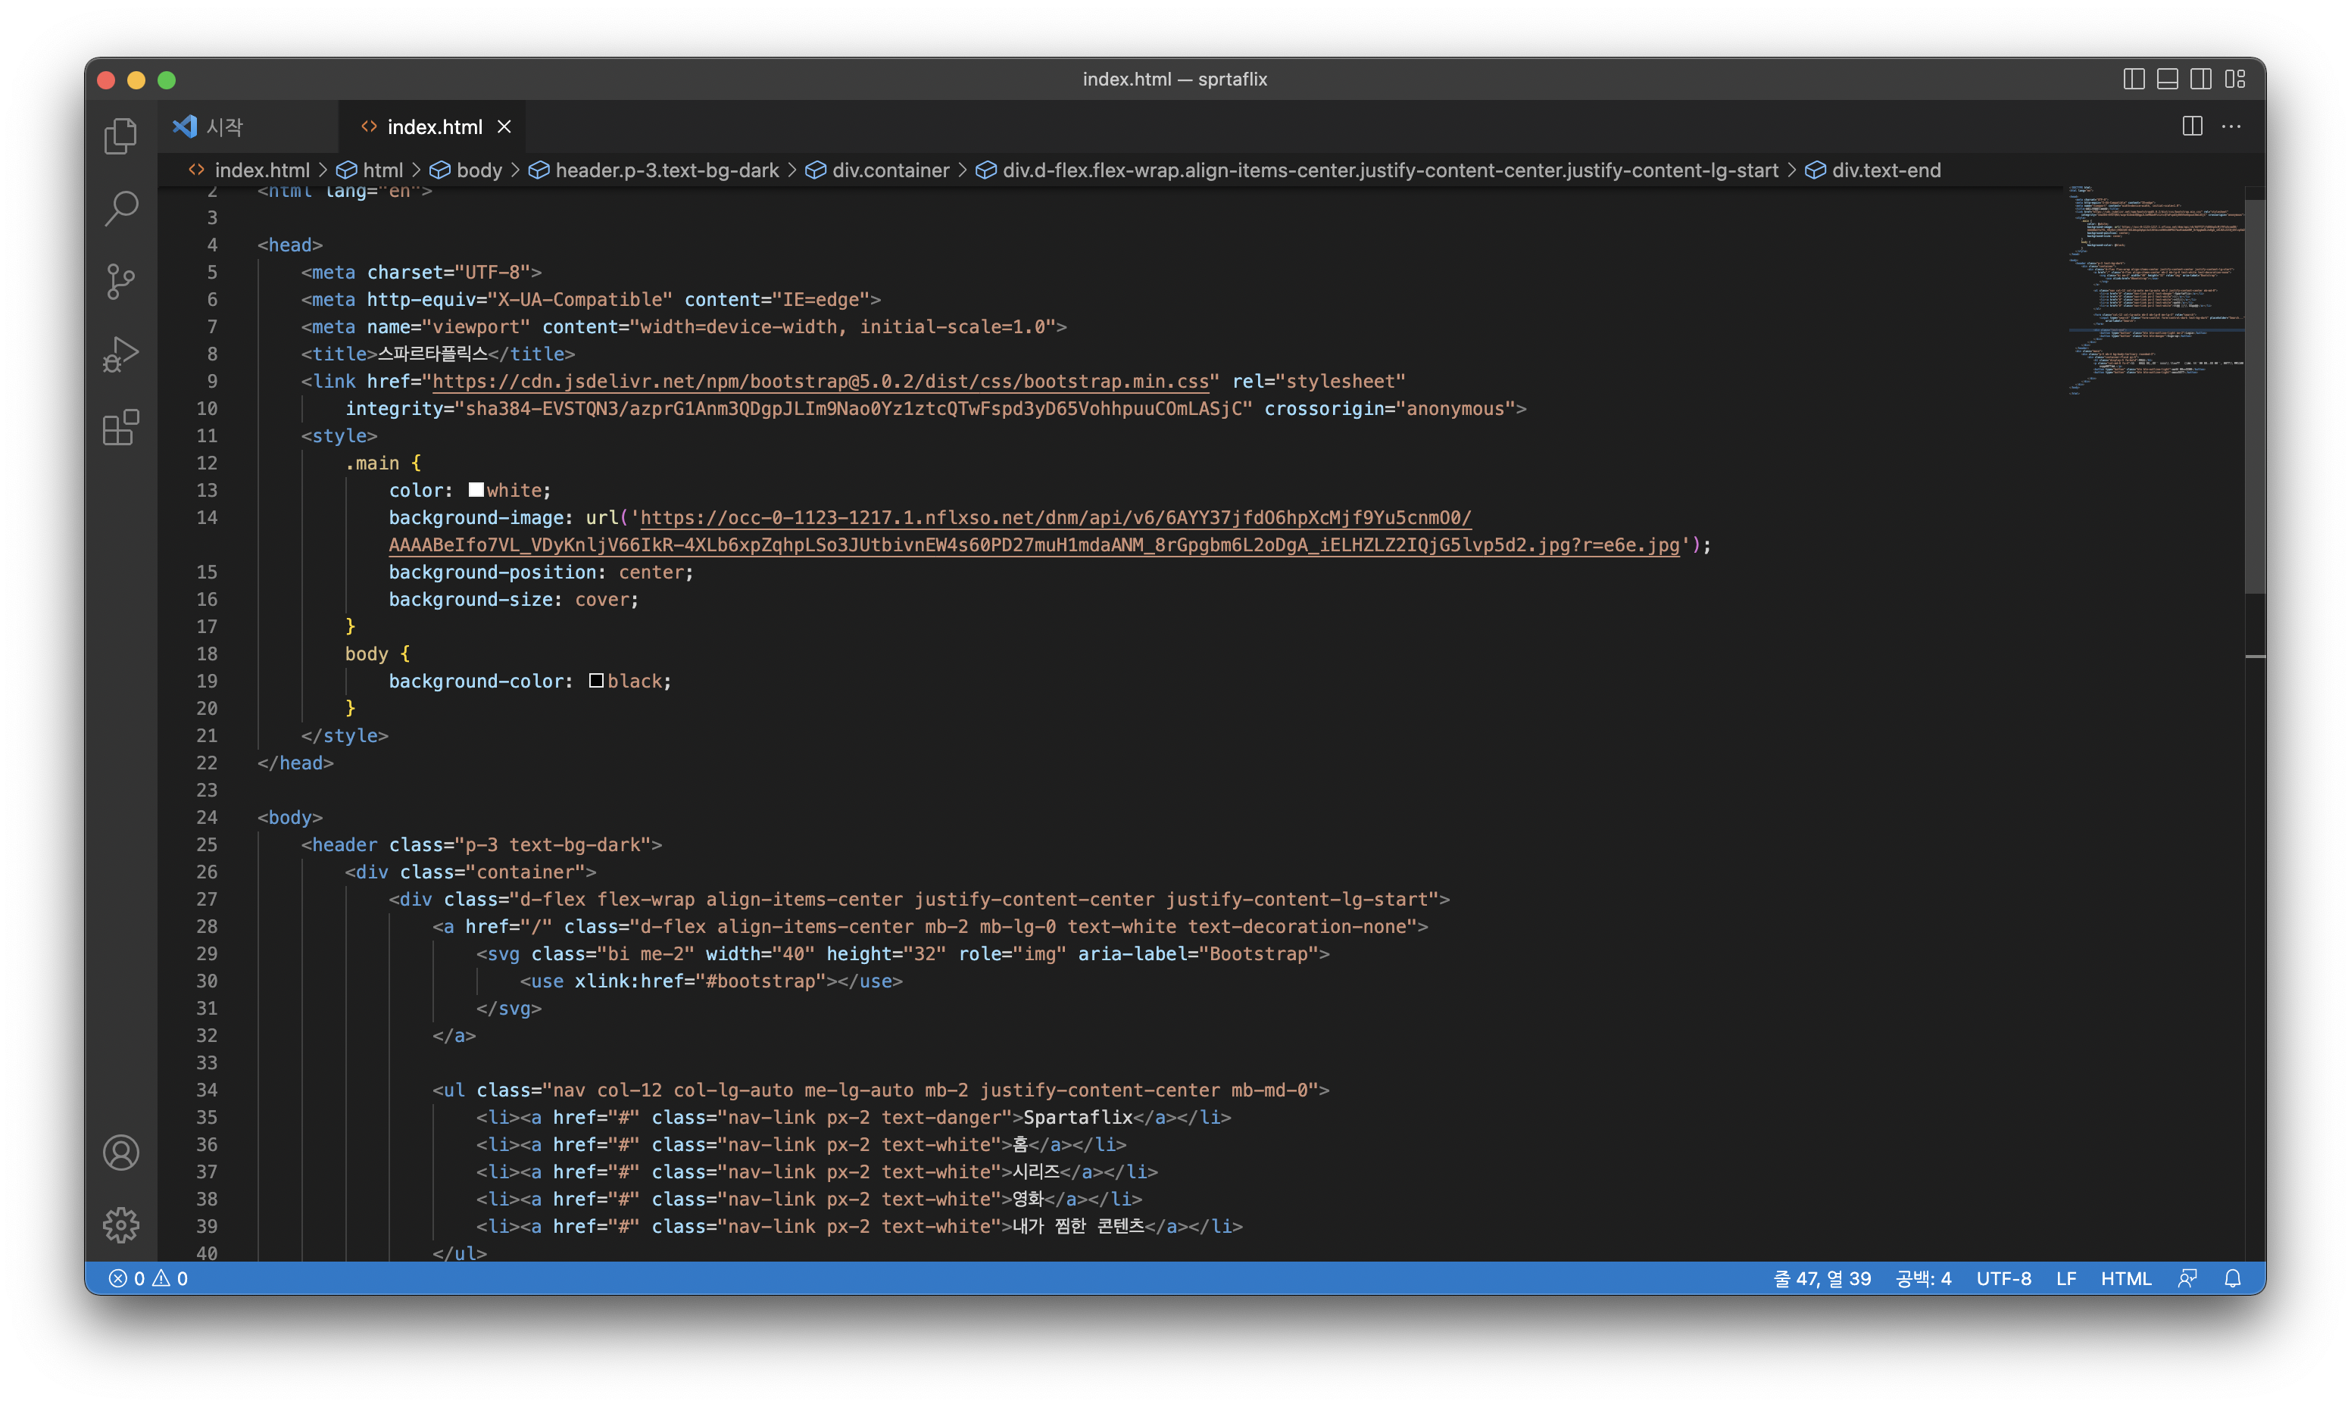Image resolution: width=2351 pixels, height=1407 pixels.
Task: Open the Extensions view
Action: [120, 428]
